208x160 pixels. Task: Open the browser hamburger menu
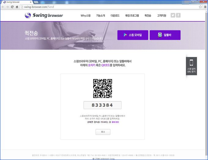click(205, 7)
